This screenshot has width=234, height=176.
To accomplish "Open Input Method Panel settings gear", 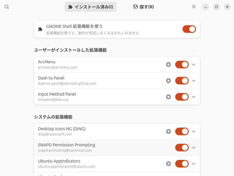I will pos(168,97).
